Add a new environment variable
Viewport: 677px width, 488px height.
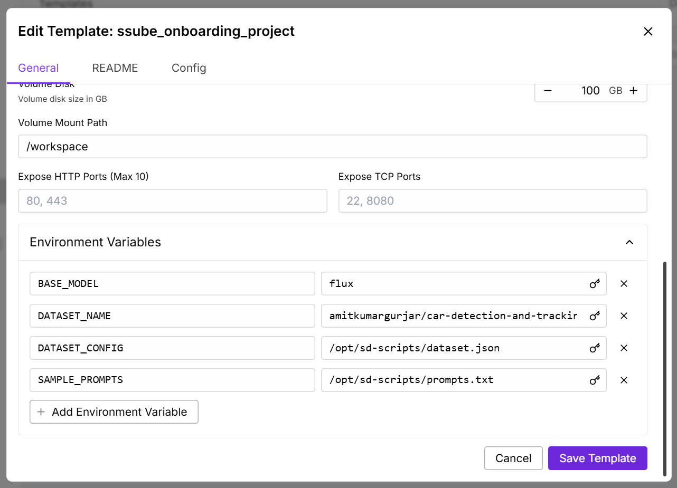(114, 412)
